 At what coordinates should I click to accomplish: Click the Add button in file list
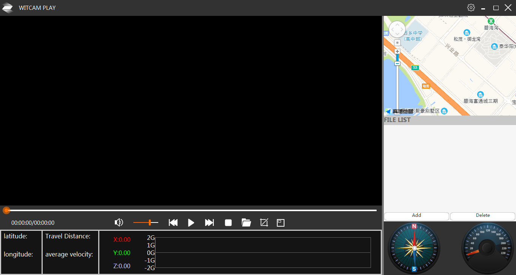[x=416, y=216]
